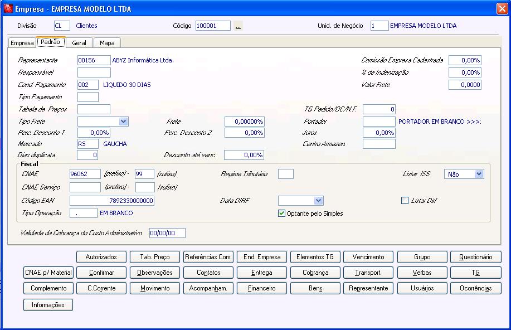
Task: Click the Referências Com. button
Action: 208,257
